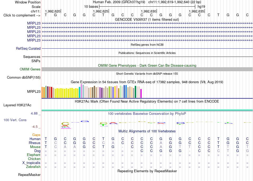Click the SNPs track label
253x181 pixels.
36,61
